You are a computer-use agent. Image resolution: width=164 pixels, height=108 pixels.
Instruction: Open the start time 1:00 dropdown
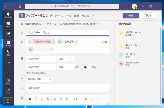pyautogui.click(x=65, y=59)
